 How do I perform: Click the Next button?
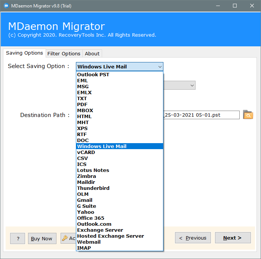click(233, 238)
